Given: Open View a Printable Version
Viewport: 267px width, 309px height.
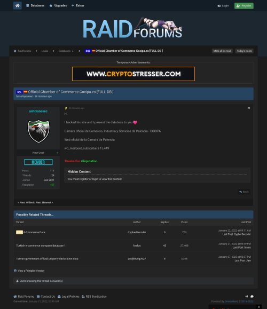Looking at the screenshot, I should point(31,271).
